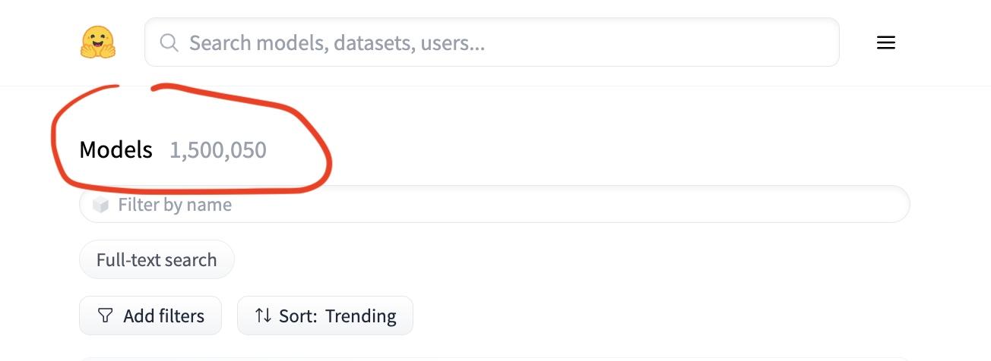Click the 1,500,050 model count
Image resolution: width=991 pixels, height=361 pixels.
pos(218,150)
